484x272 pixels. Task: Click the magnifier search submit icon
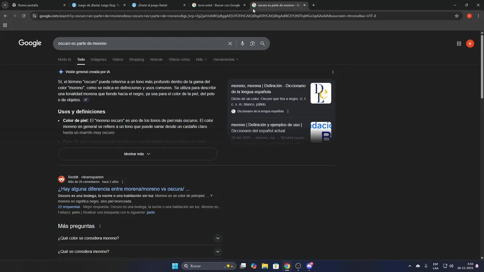point(262,43)
